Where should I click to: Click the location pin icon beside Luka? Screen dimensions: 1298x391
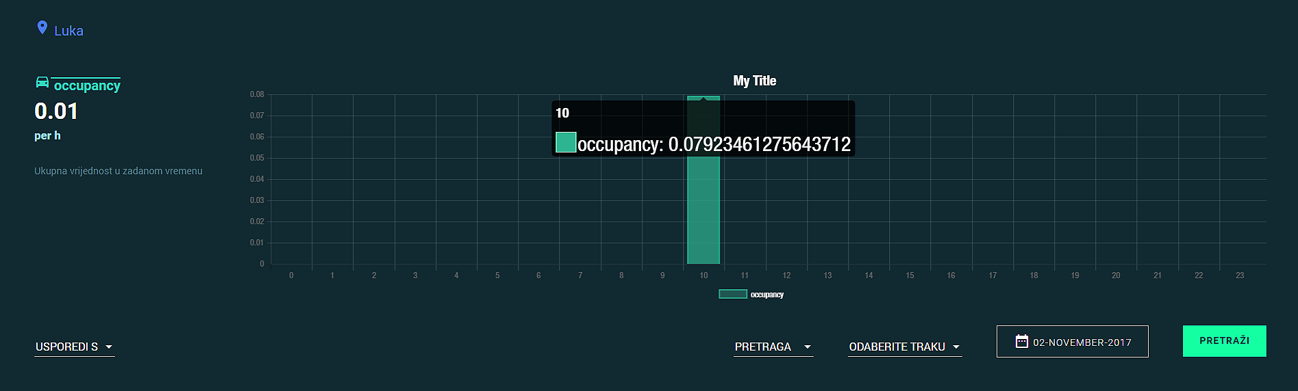coord(42,28)
